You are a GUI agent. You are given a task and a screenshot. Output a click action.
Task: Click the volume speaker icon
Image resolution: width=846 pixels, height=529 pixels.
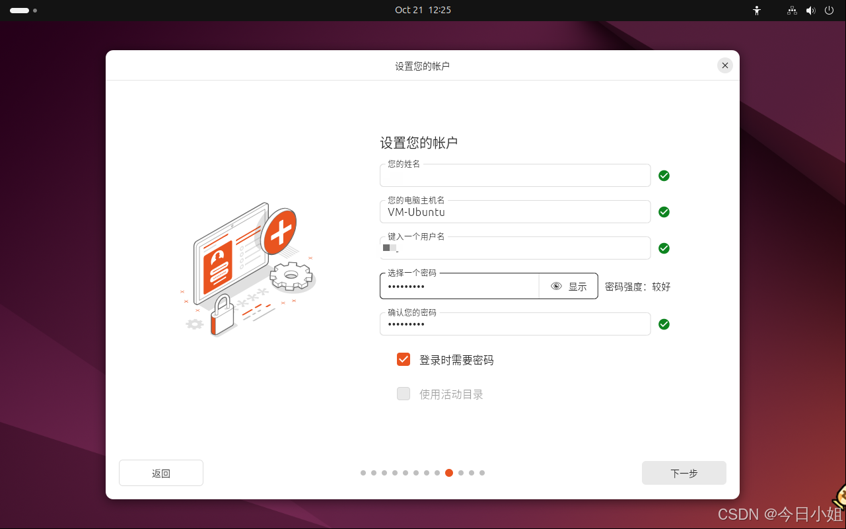[x=810, y=11]
